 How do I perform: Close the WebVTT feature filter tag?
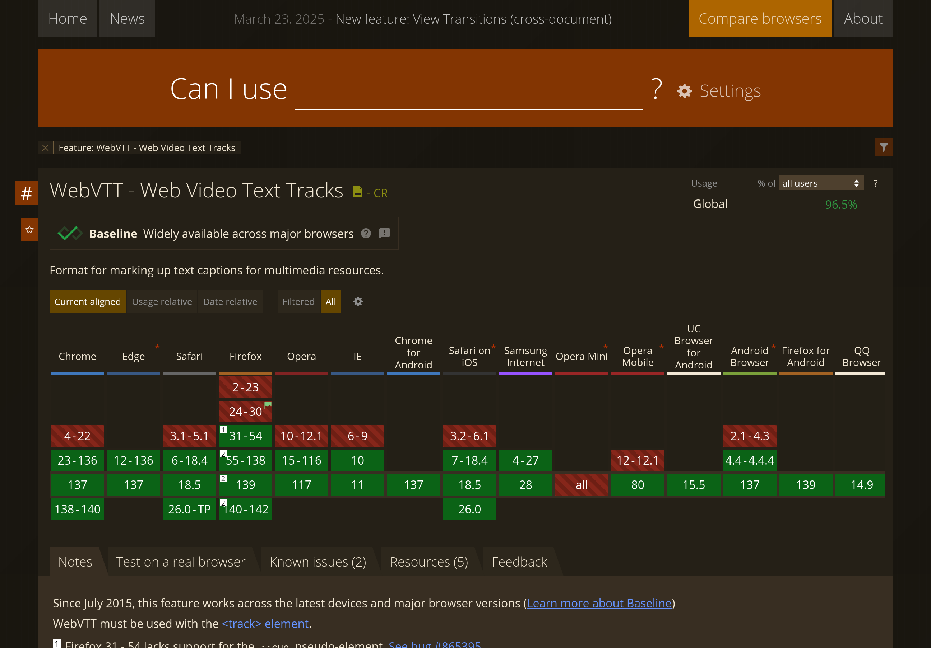[45, 148]
